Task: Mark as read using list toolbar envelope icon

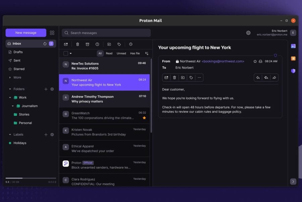Action: point(66,44)
